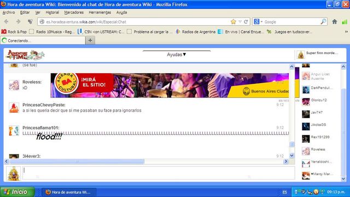Click Princesaflama101 avatar in chat
This screenshot has height=197, width=350.
(x=14, y=131)
